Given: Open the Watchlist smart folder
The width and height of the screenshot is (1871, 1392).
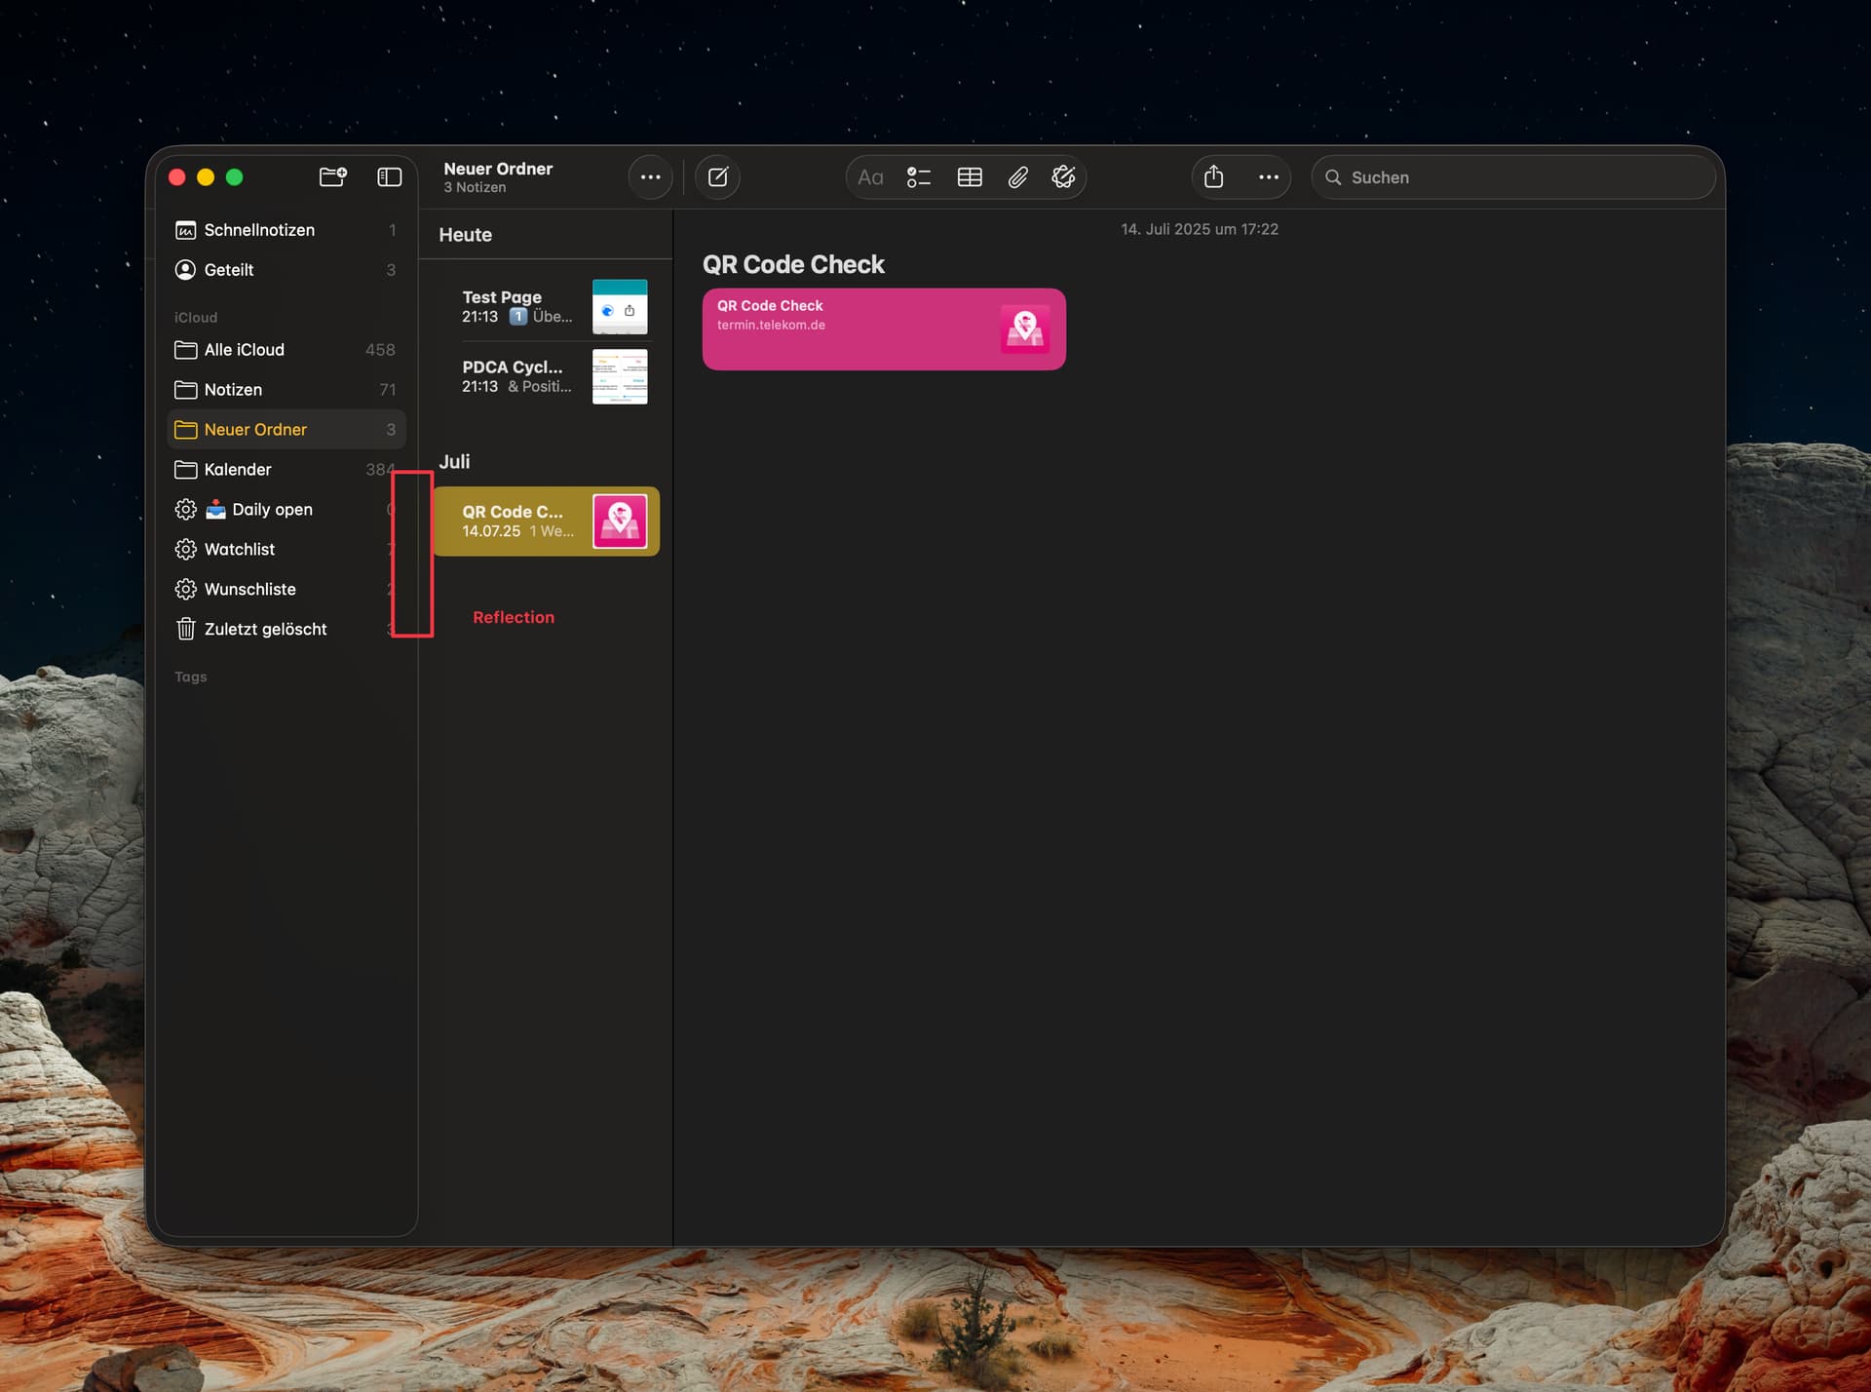Looking at the screenshot, I should [x=240, y=550].
